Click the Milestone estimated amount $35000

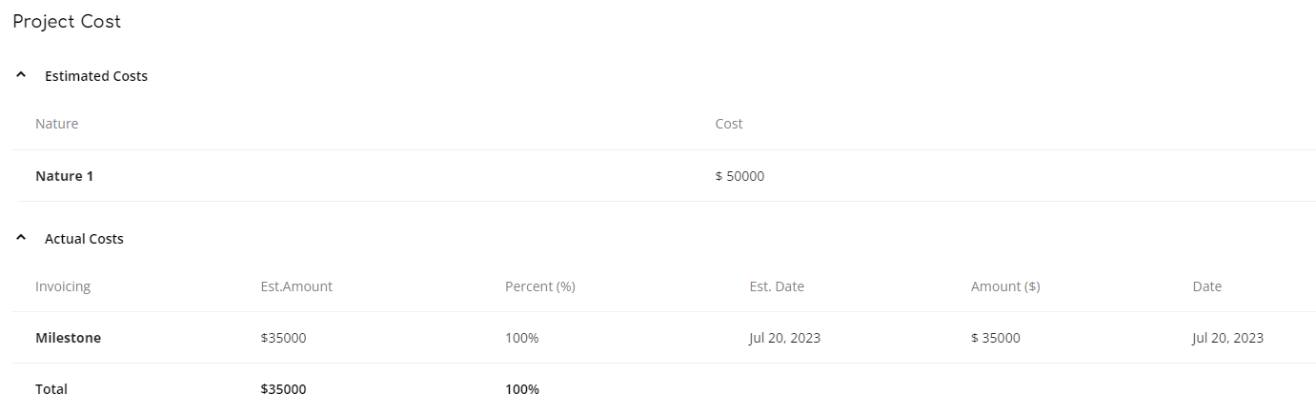click(x=283, y=338)
